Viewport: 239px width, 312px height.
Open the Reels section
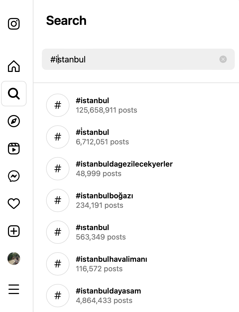[x=14, y=149]
